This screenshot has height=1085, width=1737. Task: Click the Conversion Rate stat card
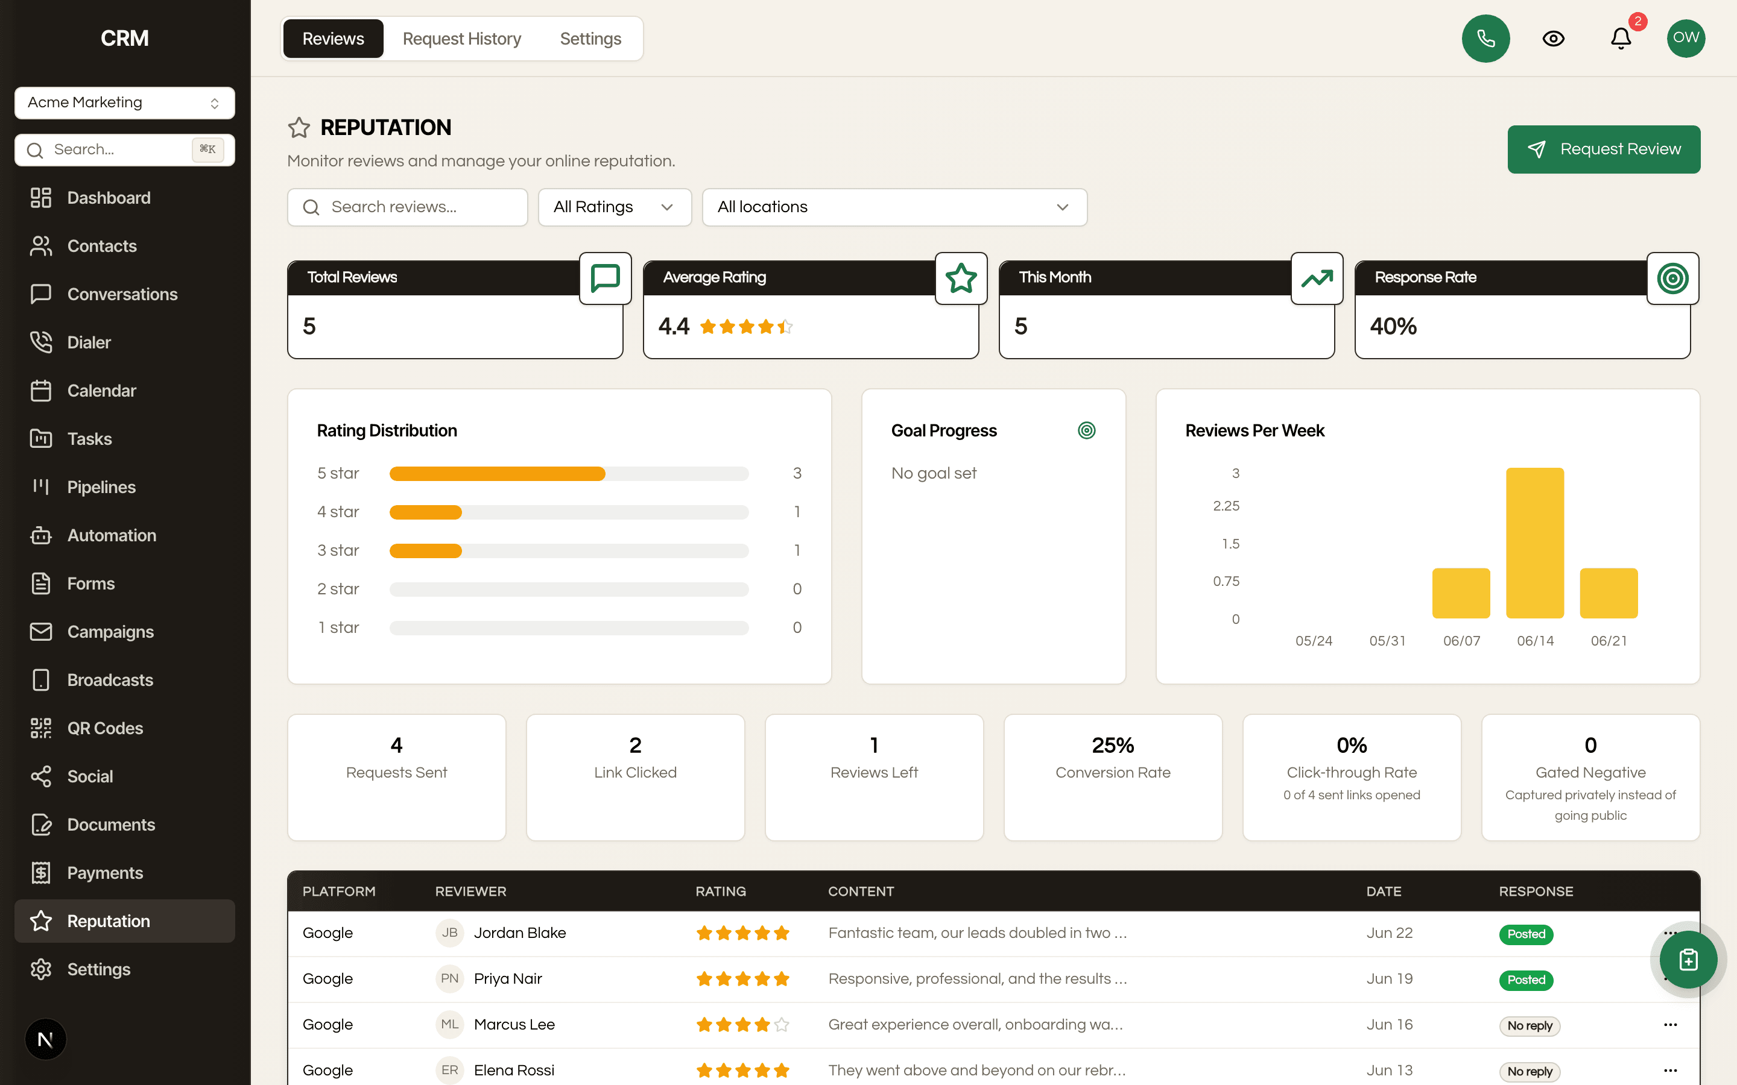[x=1113, y=777]
